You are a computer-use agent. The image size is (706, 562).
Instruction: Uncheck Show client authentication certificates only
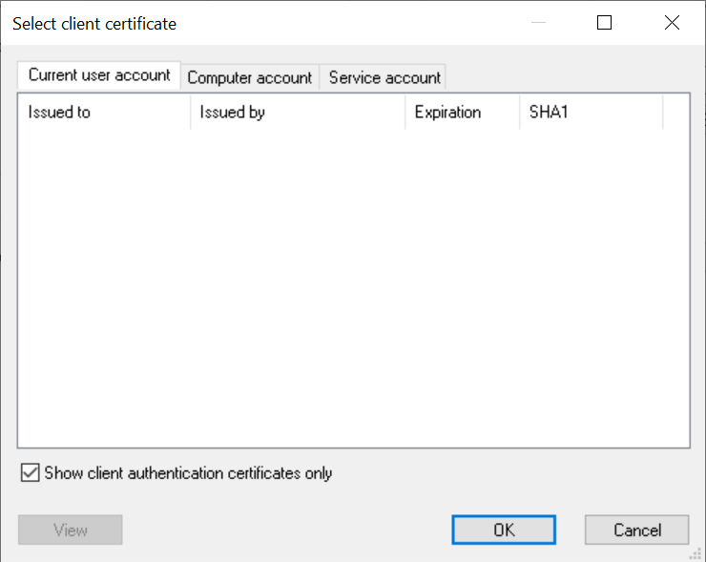[x=31, y=472]
